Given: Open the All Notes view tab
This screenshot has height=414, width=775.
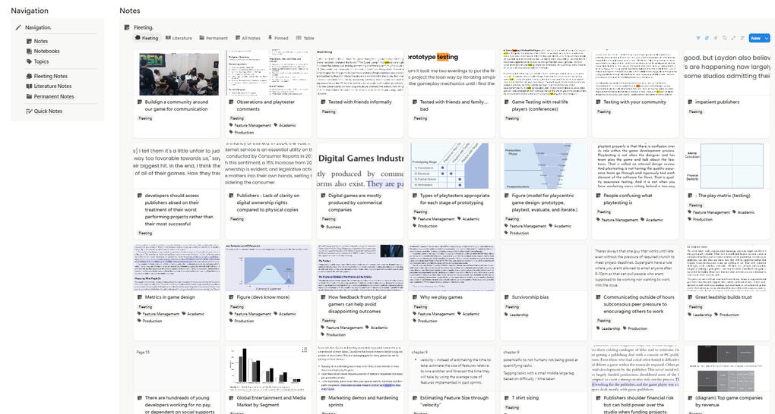Looking at the screenshot, I should tap(247, 38).
